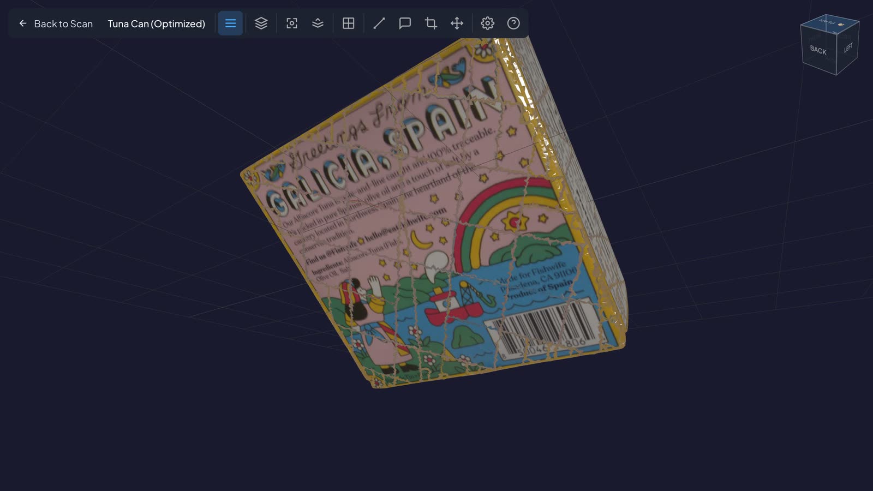Select the line measure tool
The height and width of the screenshot is (491, 873).
point(379,23)
